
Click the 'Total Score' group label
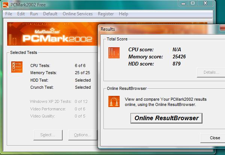117,39
